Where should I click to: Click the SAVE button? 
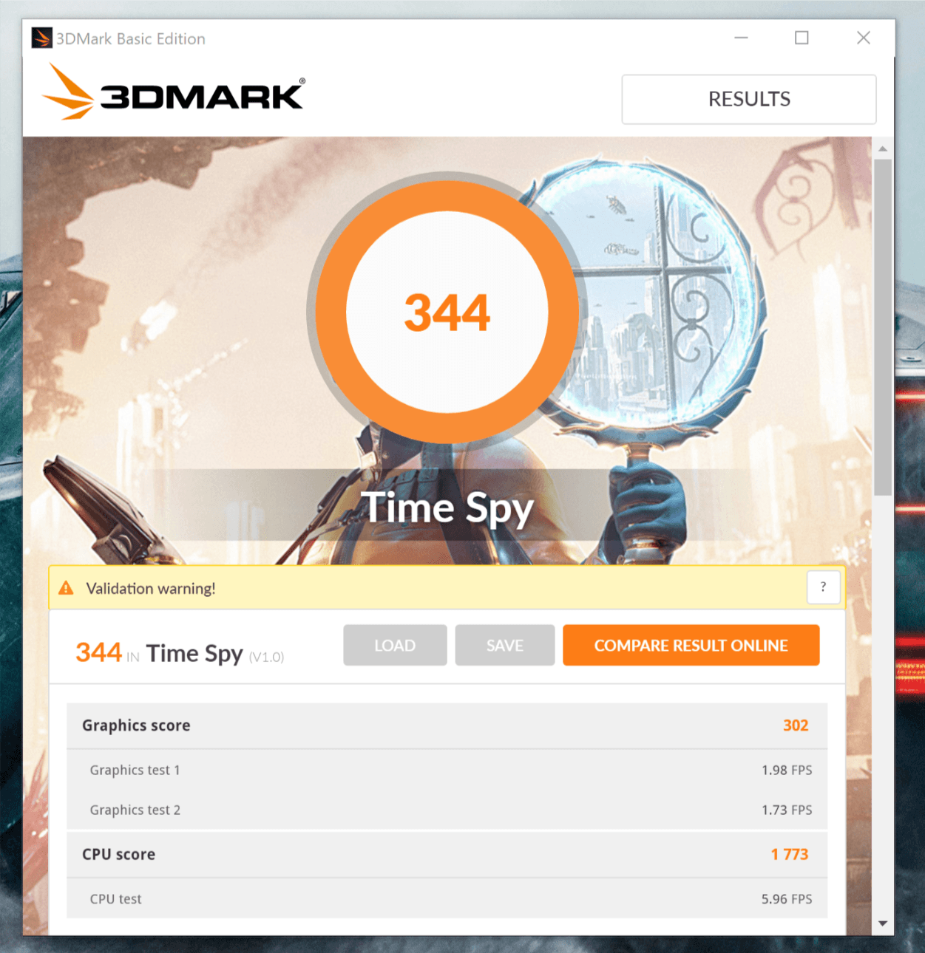tap(504, 645)
